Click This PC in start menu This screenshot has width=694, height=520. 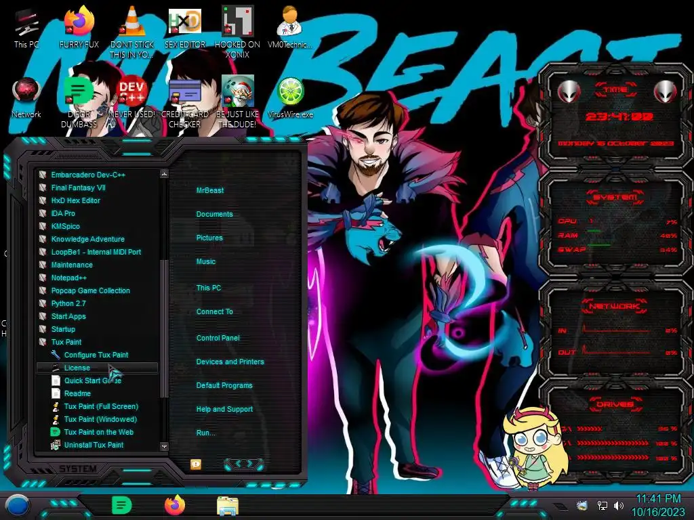(x=209, y=288)
